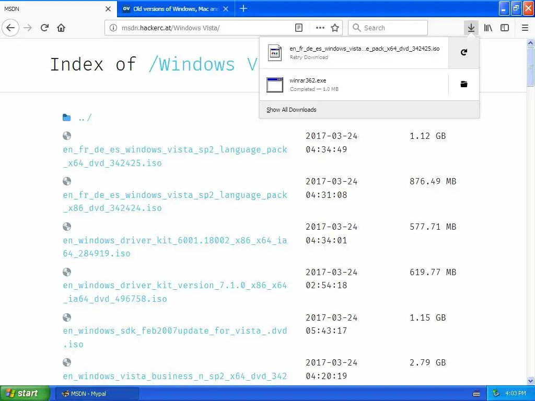Open language_pack_x86_dvd_342424.iso link

tap(175, 202)
